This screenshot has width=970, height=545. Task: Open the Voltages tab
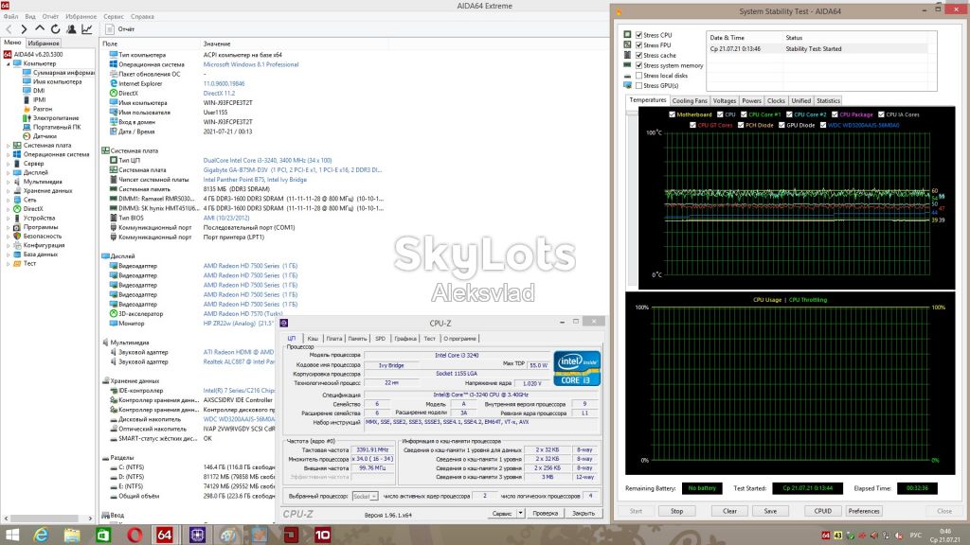(724, 100)
